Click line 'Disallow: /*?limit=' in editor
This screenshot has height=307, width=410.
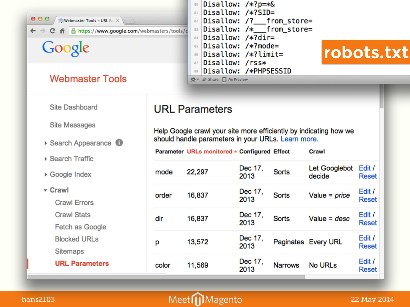[243, 54]
